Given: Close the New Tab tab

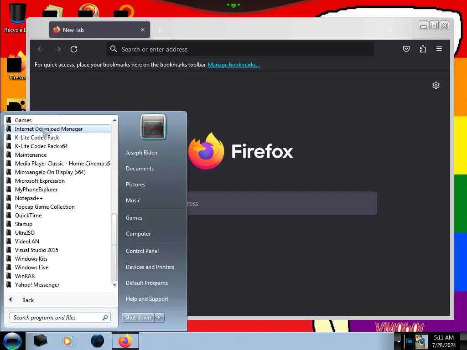Looking at the screenshot, I should pos(143,30).
